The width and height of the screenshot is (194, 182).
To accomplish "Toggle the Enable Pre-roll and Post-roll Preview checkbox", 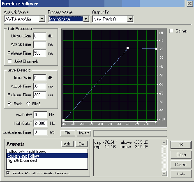I will click(8, 173).
